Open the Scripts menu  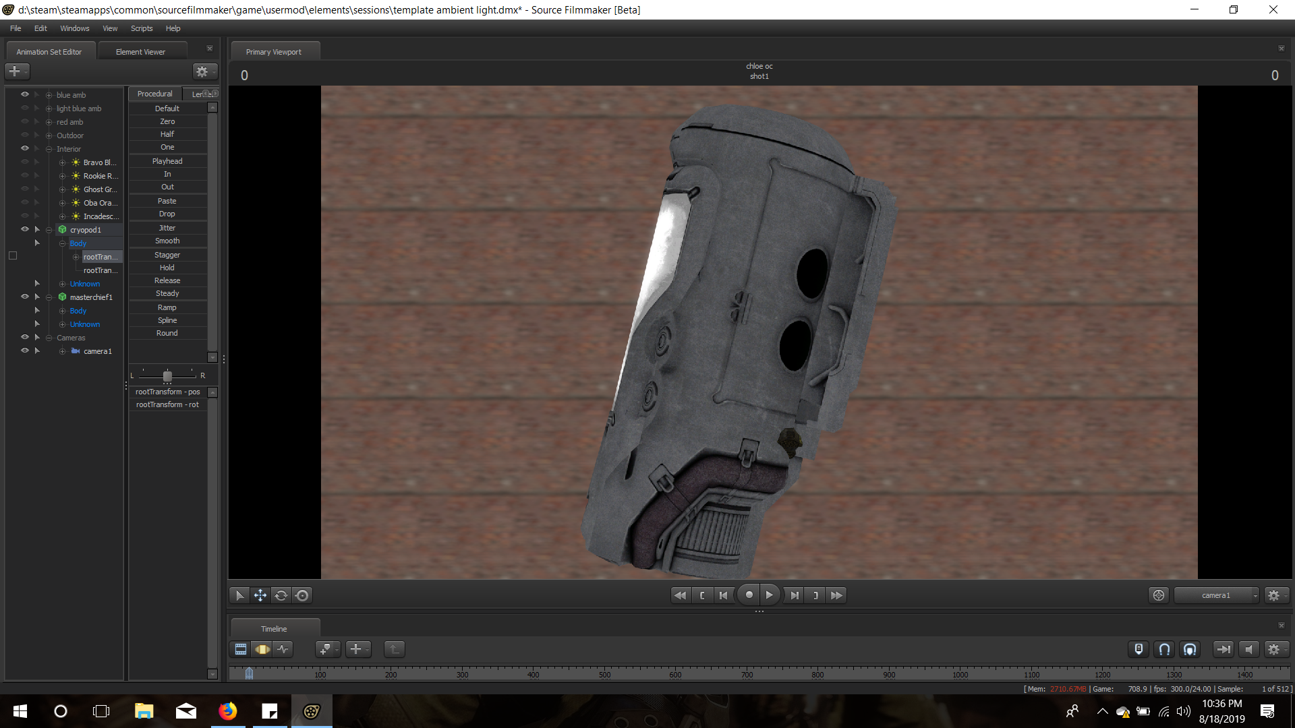click(142, 28)
